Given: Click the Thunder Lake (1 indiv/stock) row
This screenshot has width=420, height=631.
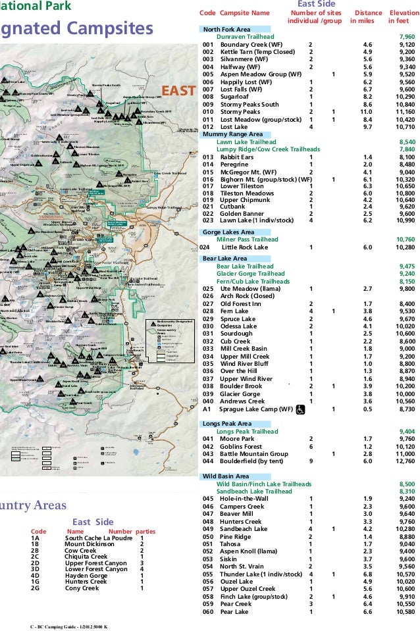Looking at the screenshot, I should tap(309, 574).
